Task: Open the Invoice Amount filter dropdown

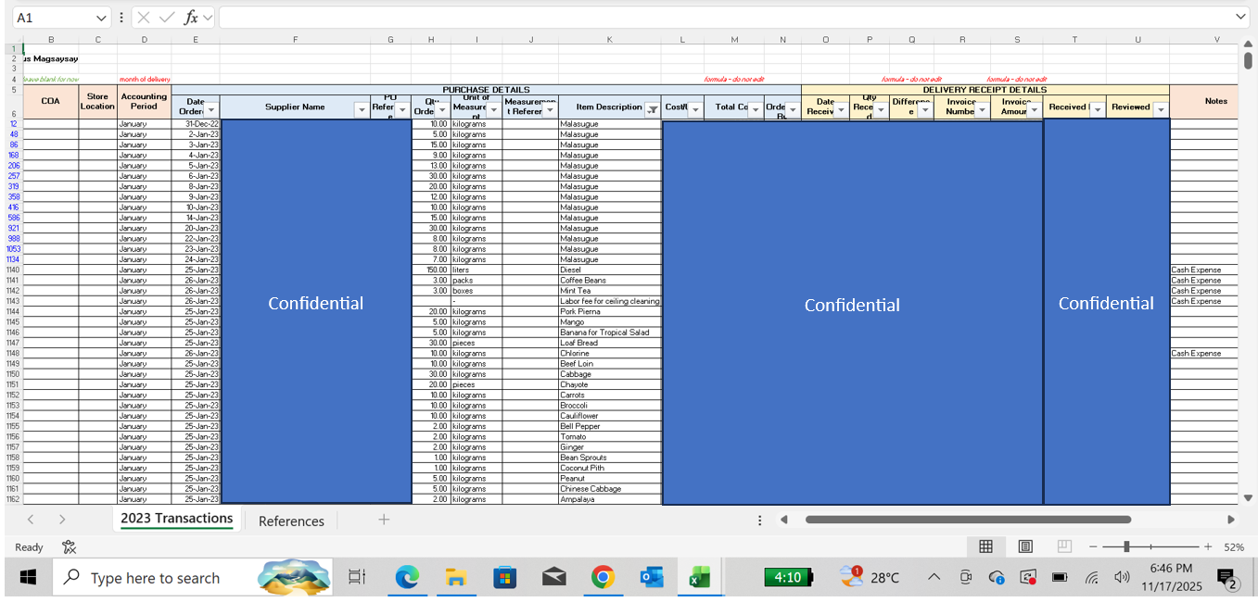Action: pyautogui.click(x=1034, y=110)
